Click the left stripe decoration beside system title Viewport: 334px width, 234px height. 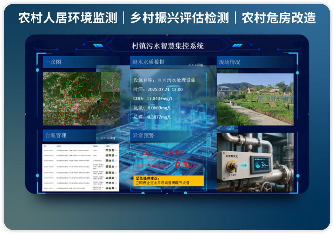[x=98, y=46]
